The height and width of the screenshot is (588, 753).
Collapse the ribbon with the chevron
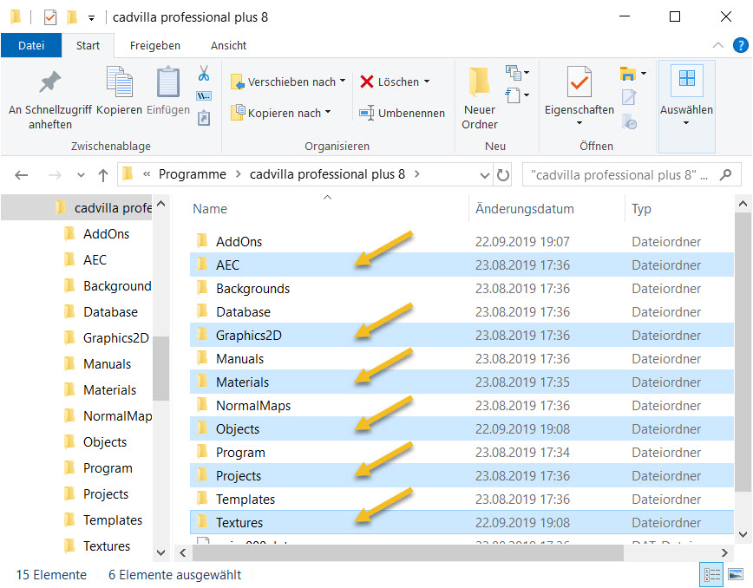tap(718, 45)
